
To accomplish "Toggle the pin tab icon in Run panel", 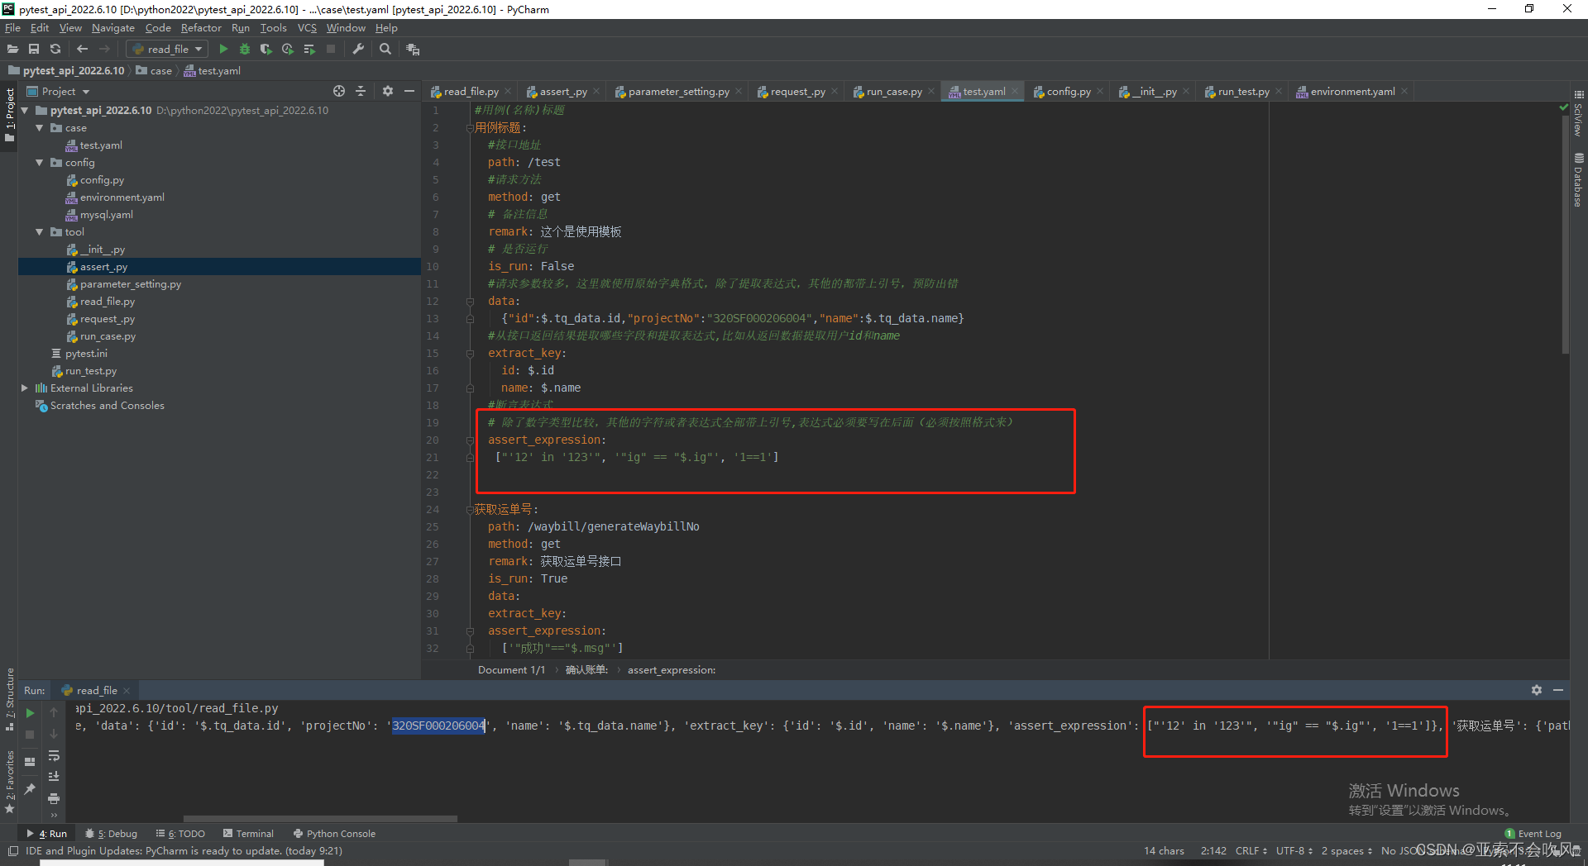I will 30,789.
